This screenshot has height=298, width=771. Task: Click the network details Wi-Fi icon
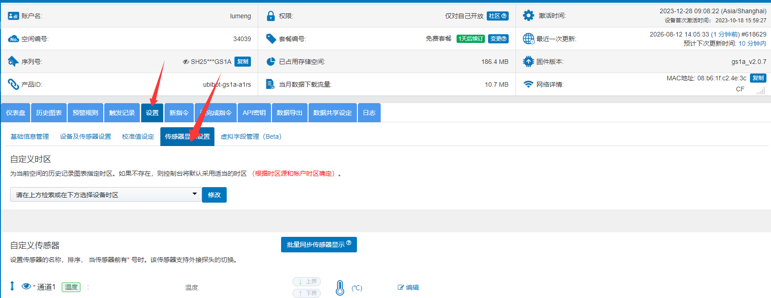click(528, 84)
